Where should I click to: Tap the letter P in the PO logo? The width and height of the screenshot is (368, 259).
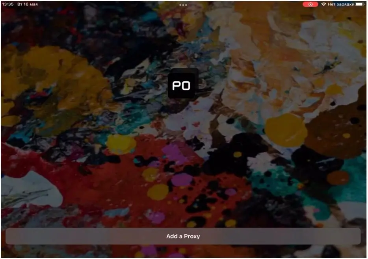tap(176, 85)
